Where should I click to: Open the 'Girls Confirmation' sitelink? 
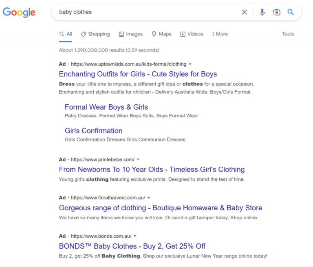94,131
